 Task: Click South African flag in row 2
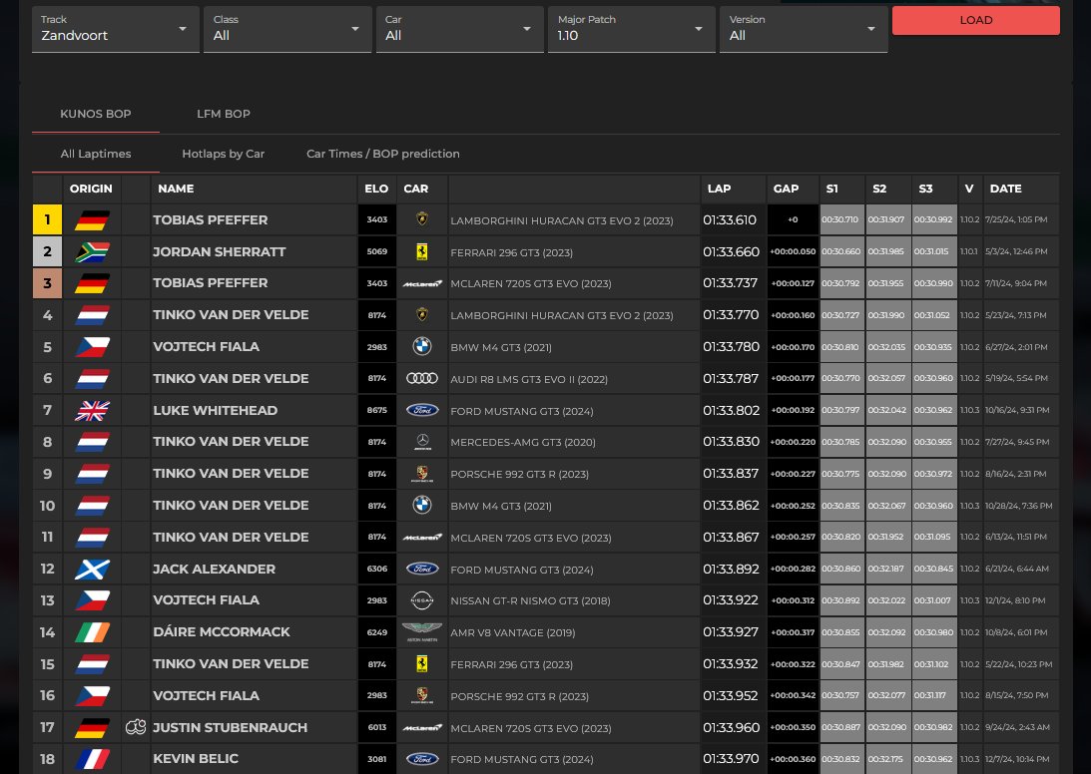(92, 251)
